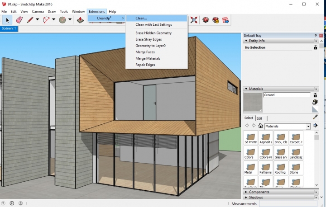Open the Edit menu
326x207 pixels.
14,11
